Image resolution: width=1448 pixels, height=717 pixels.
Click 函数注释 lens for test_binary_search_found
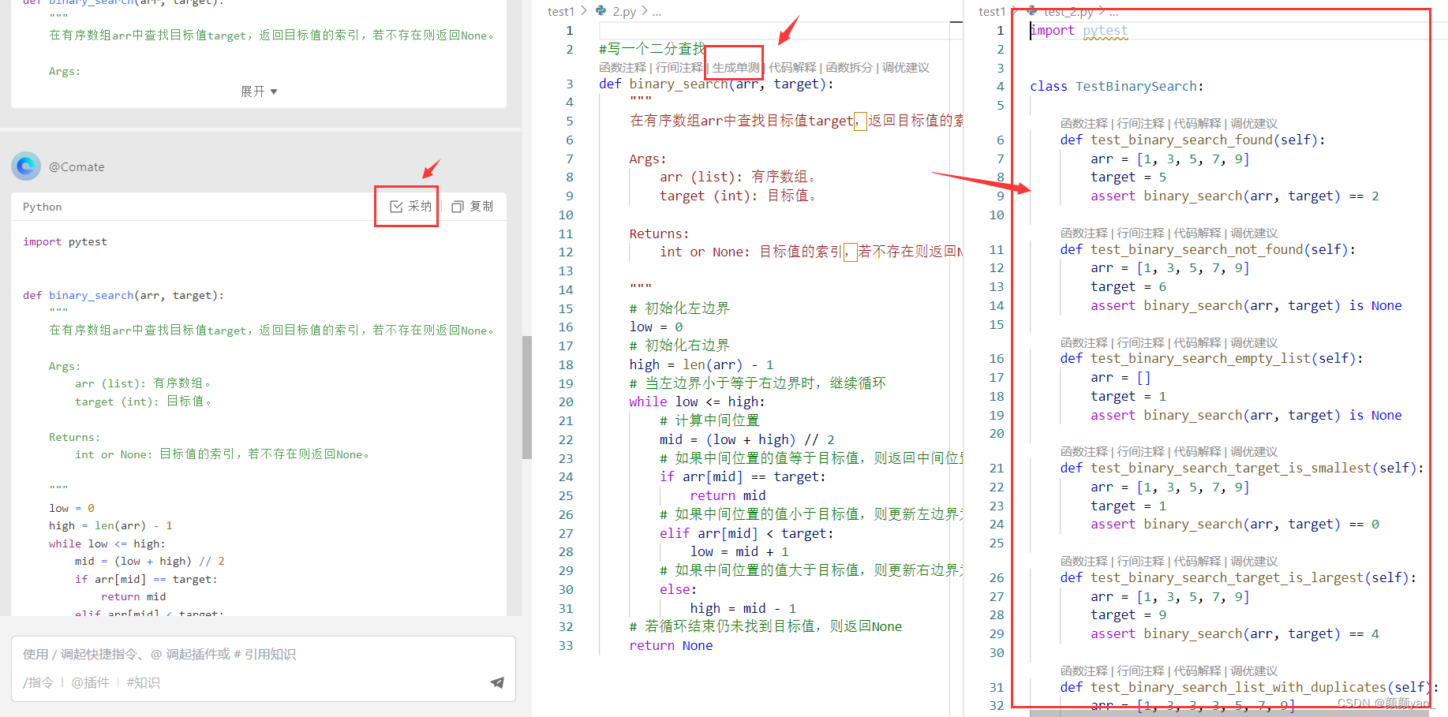1083,124
